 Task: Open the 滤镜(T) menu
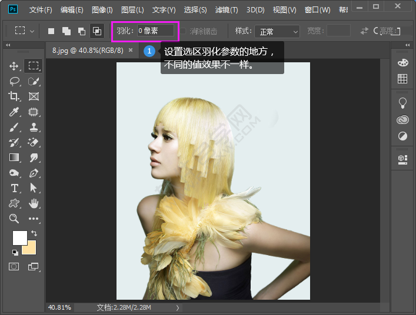[227, 10]
